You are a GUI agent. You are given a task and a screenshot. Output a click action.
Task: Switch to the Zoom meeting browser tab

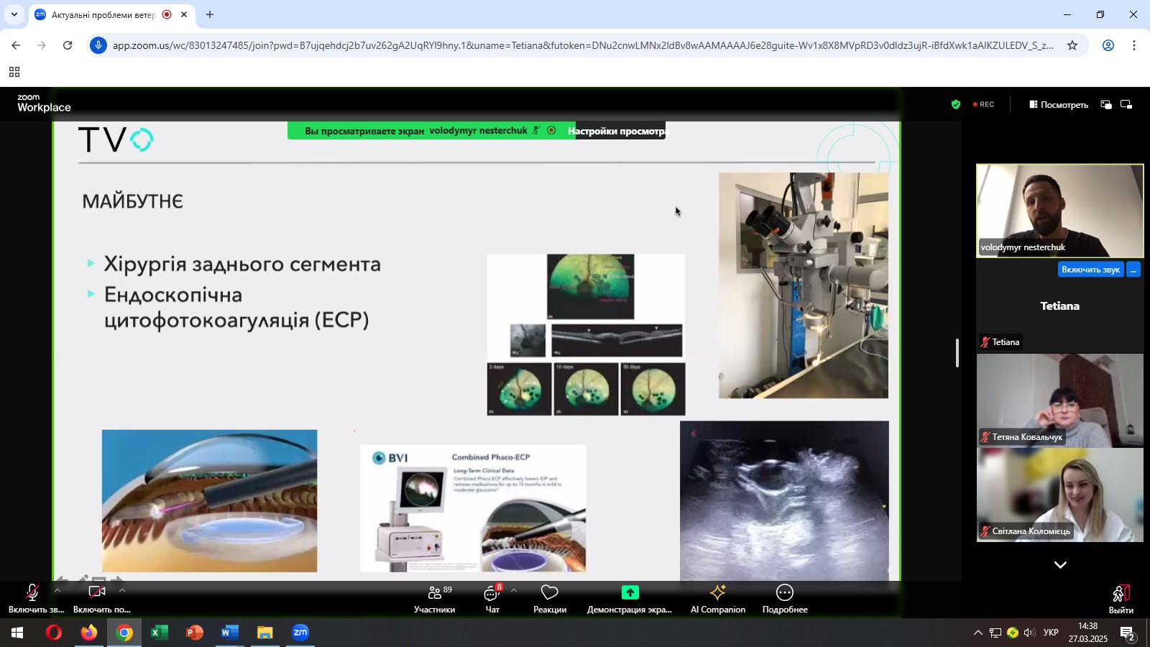104,14
